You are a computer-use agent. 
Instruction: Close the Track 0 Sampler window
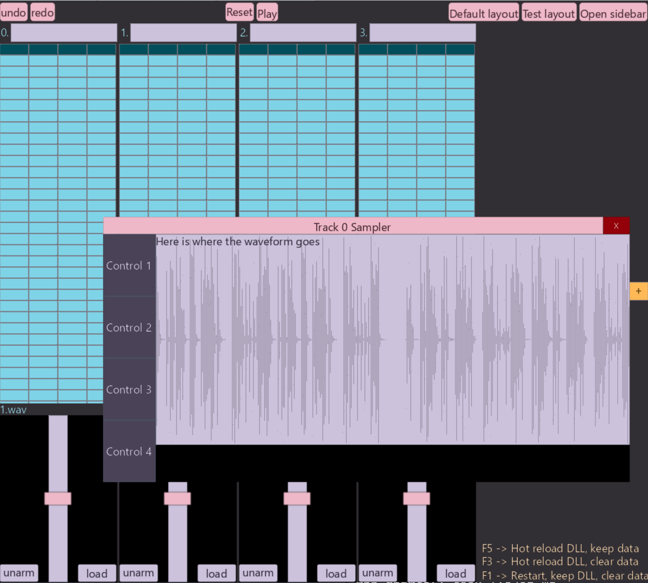[616, 226]
